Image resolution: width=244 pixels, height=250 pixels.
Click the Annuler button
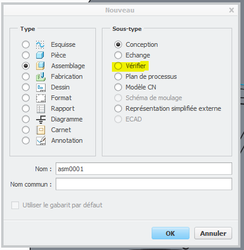pos(213,233)
